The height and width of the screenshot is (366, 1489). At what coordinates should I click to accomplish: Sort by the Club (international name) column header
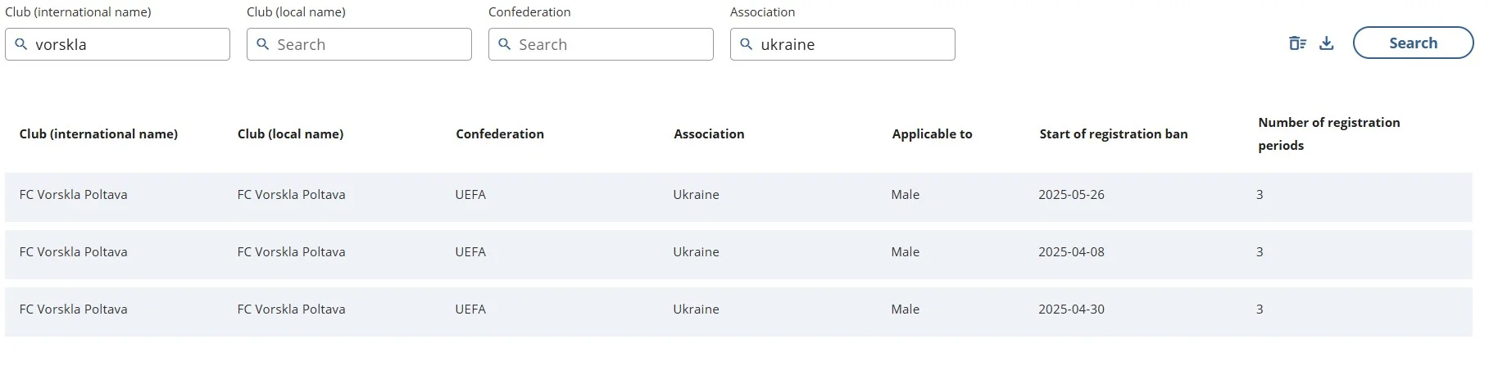pyautogui.click(x=98, y=134)
